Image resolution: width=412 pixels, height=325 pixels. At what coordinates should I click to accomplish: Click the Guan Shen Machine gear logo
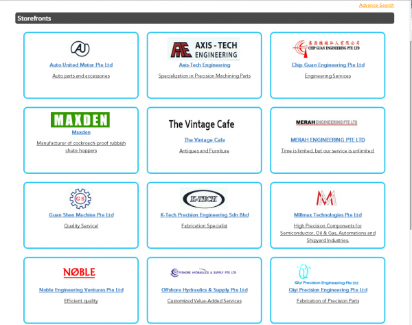80,199
